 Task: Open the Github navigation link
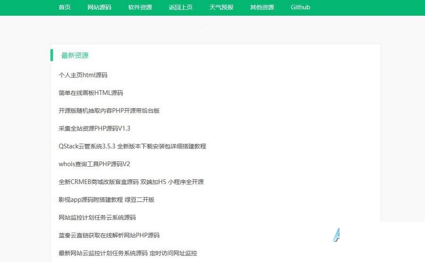coord(300,7)
